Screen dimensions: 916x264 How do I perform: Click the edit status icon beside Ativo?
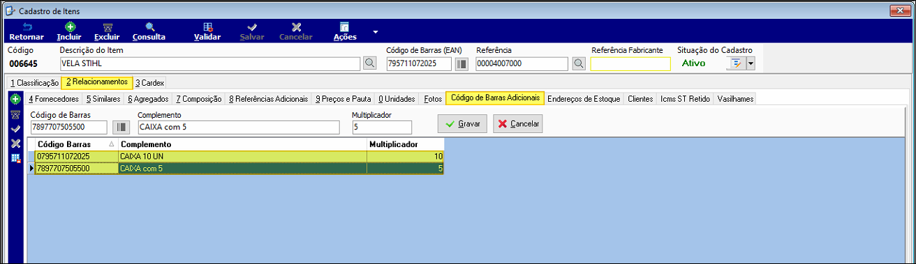(736, 63)
